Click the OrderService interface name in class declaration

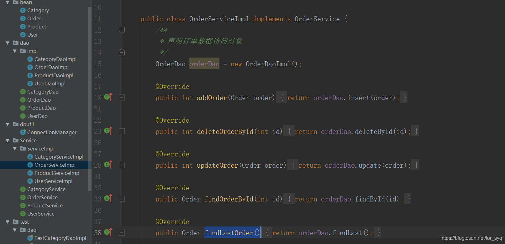[x=317, y=19]
